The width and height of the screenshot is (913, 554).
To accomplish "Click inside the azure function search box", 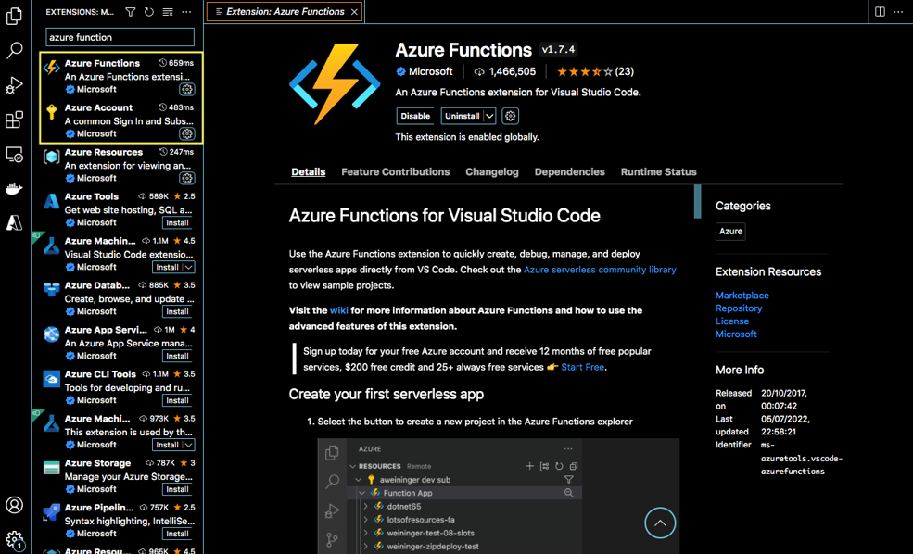I will click(119, 37).
